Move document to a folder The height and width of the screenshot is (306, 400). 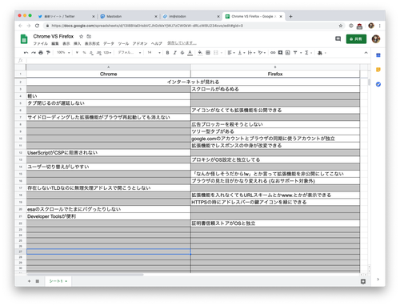click(x=89, y=36)
